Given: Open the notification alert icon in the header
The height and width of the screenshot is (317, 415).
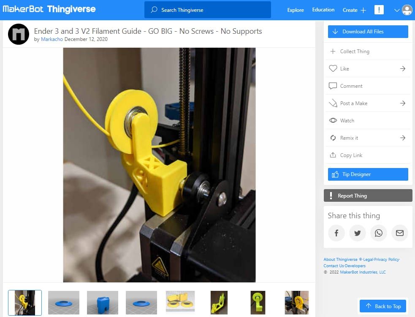Looking at the screenshot, I should tap(379, 10).
